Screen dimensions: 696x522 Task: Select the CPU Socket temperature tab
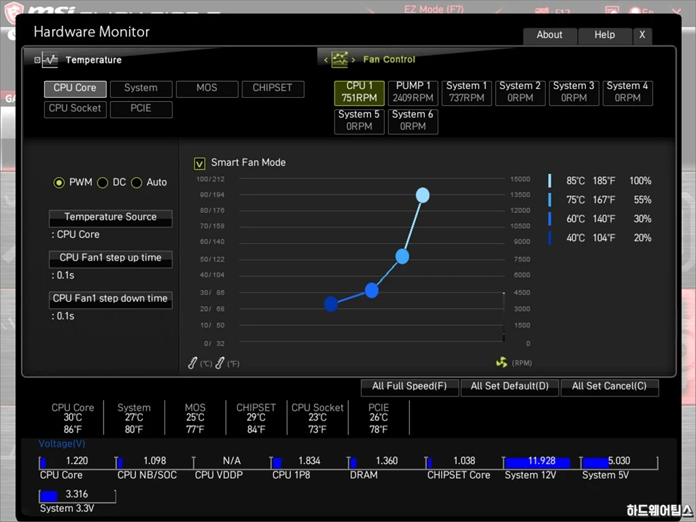(x=75, y=109)
